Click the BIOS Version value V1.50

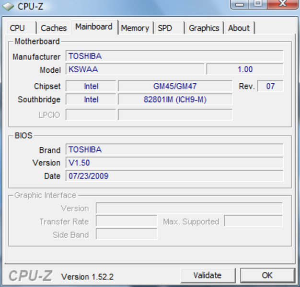(174, 163)
